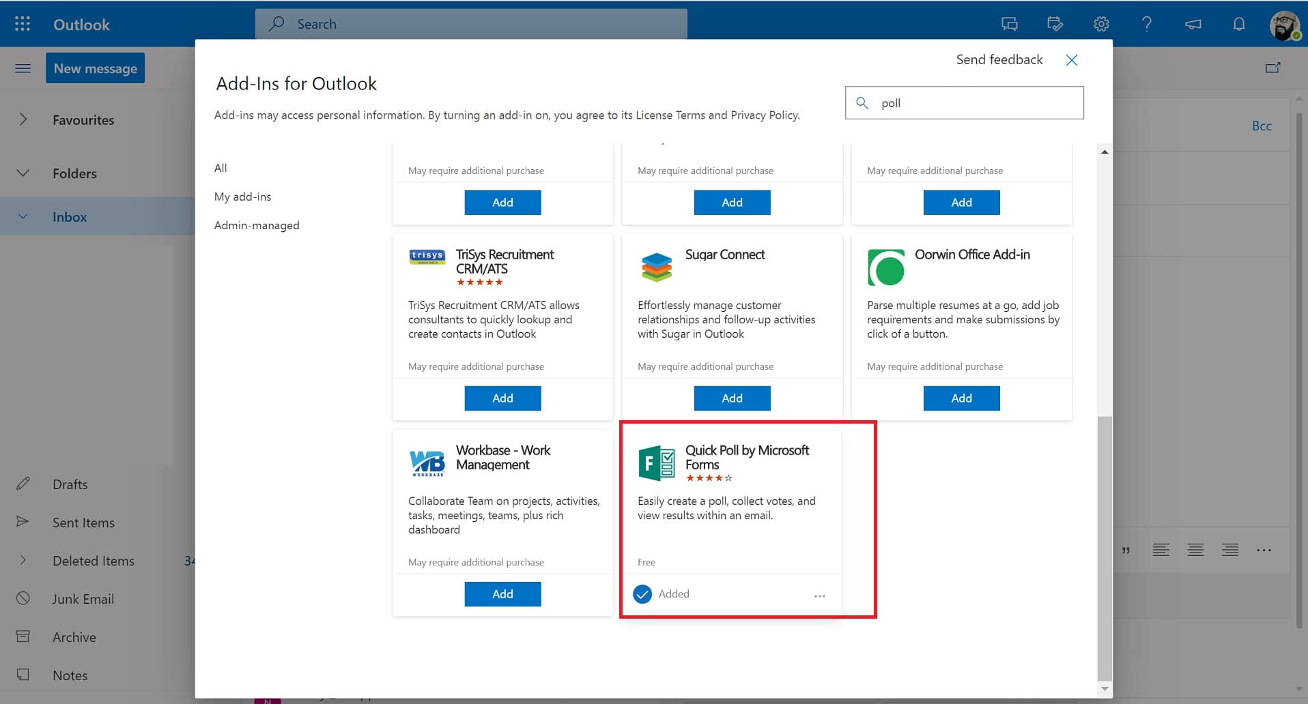Open the Chat conversations icon
The image size is (1308, 704).
tap(1008, 24)
